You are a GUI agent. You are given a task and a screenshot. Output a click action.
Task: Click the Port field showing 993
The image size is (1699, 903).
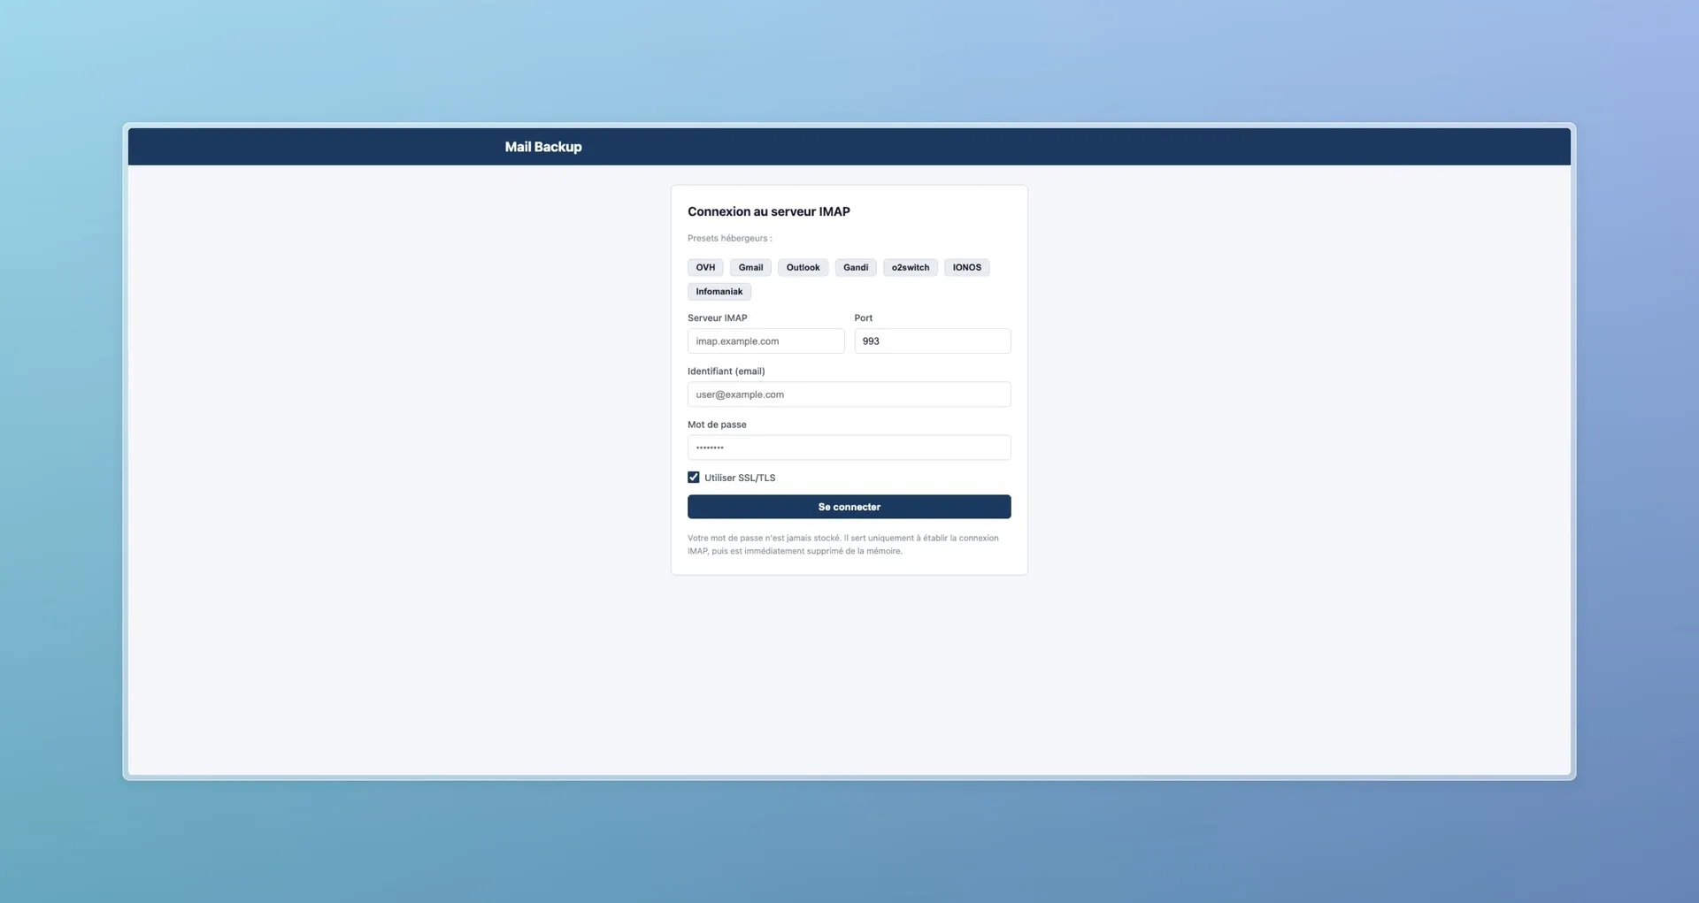(x=932, y=341)
